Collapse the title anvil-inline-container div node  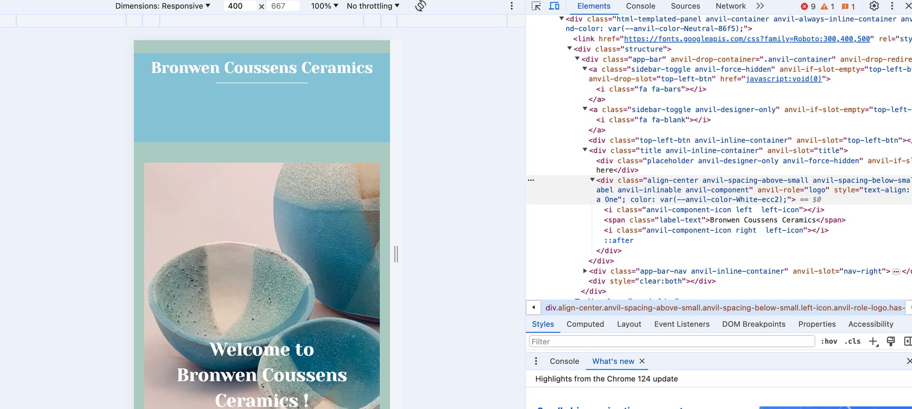(x=585, y=150)
